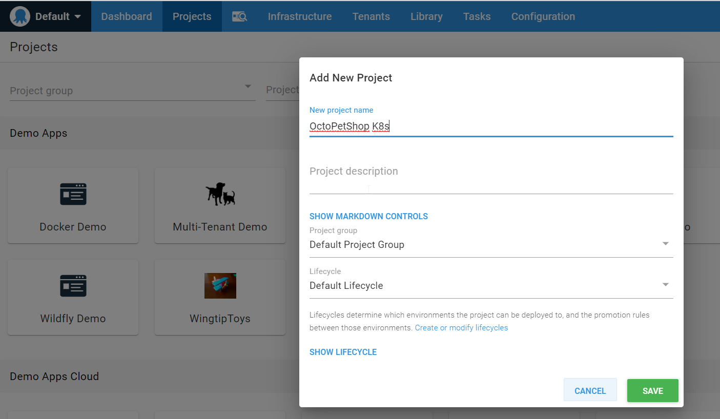
Task: Open the WingtipToys project thumbnail
Action: click(x=220, y=286)
